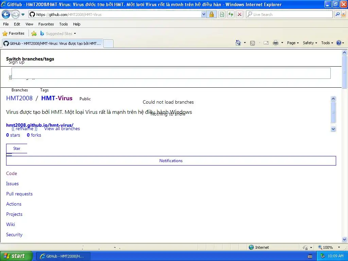
Task: Open the Home dropdown arrow
Action: pyautogui.click(x=245, y=43)
